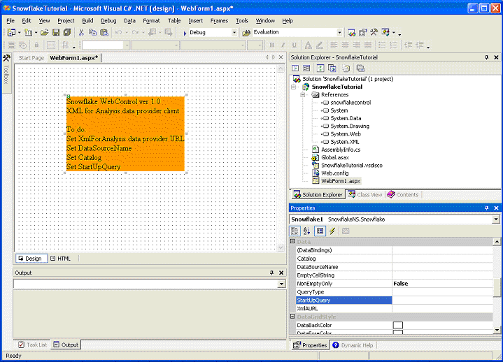
Task: Click the New Project toolbar icon
Action: point(11,32)
